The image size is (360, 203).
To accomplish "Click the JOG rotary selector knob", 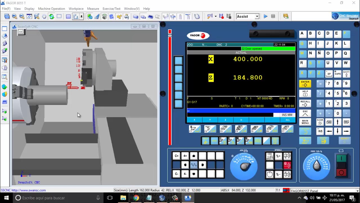I will [x=244, y=166].
